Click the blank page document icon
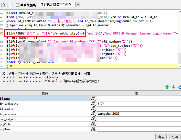Screen dimensions: 181x140 point(11,5)
